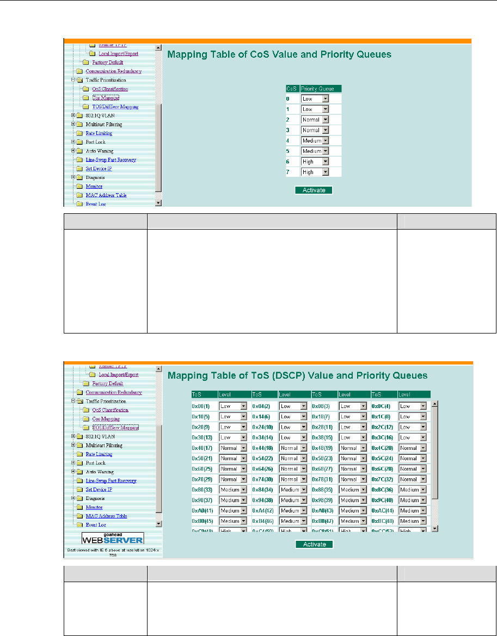Change CoS 2 Normal queue dropdown
Screen dimensions: 497x636
click(315, 120)
